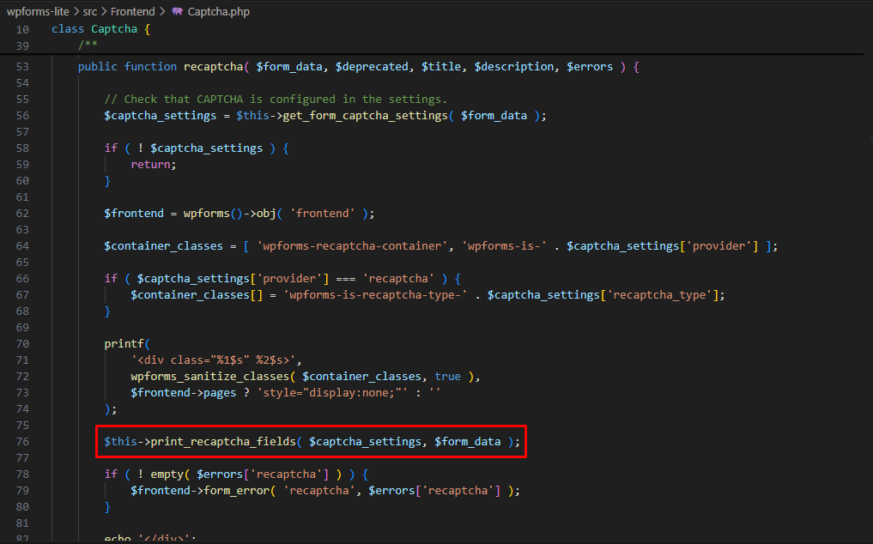Viewport: 873px width, 544px height.
Task: Click the Frontend breadcrumb item
Action: pyautogui.click(x=133, y=11)
